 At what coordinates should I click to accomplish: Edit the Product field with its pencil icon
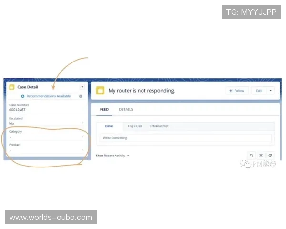[x=82, y=150]
